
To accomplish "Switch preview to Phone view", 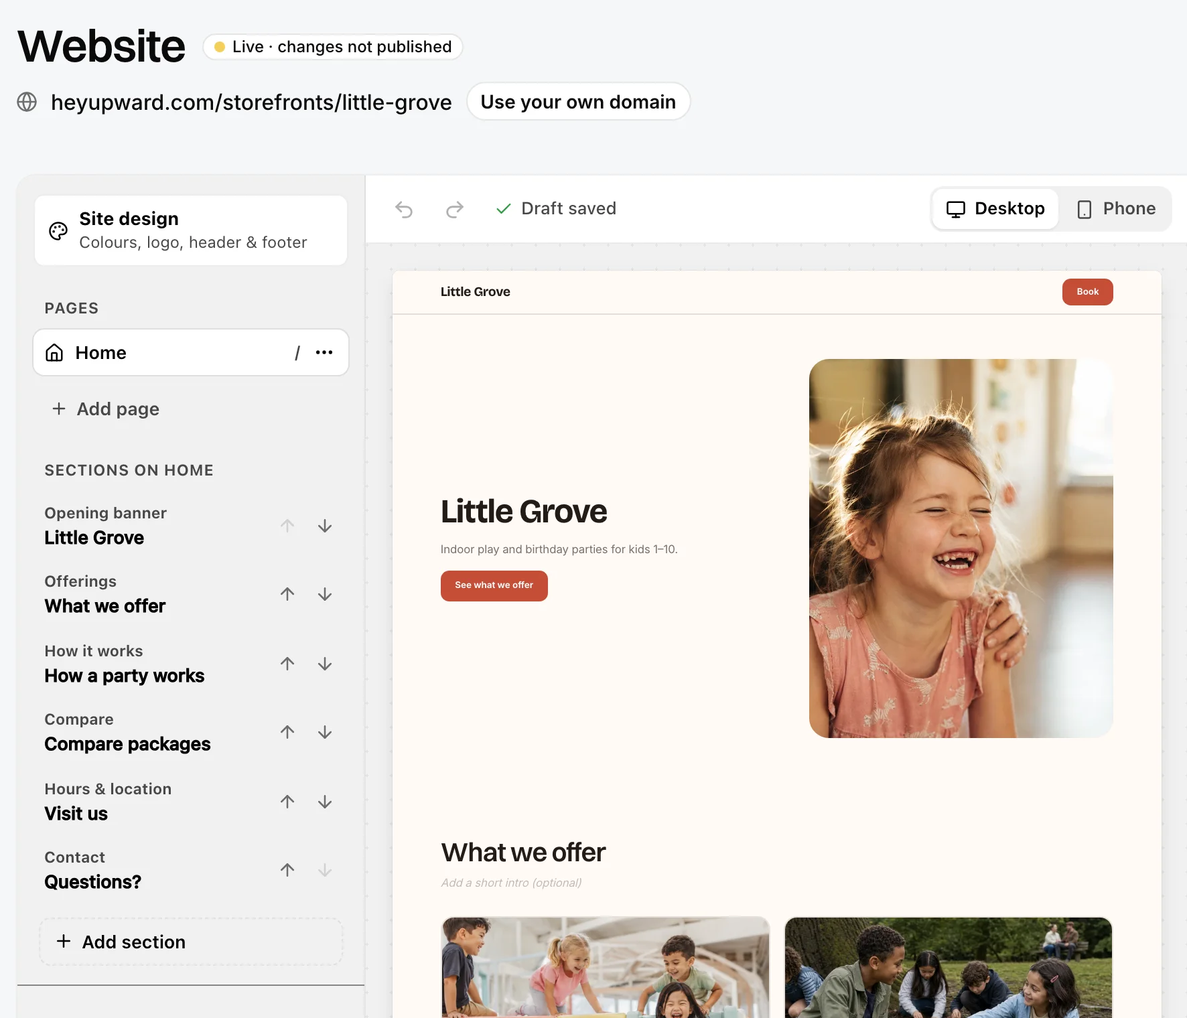I will click(1116, 209).
